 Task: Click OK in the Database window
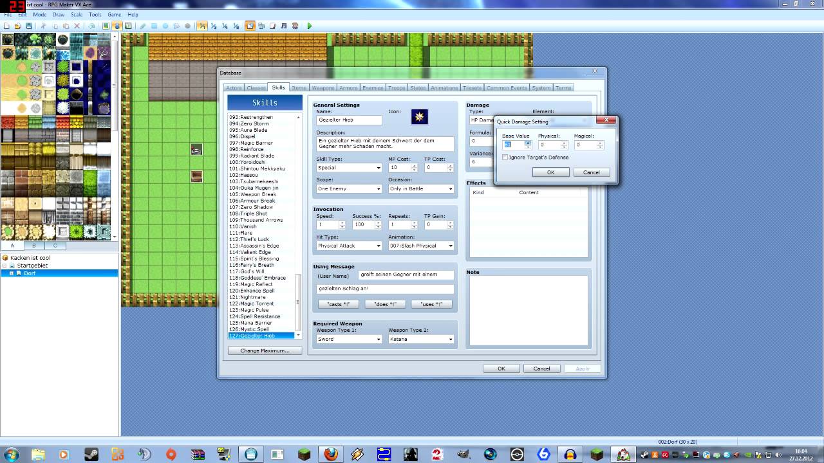501,368
